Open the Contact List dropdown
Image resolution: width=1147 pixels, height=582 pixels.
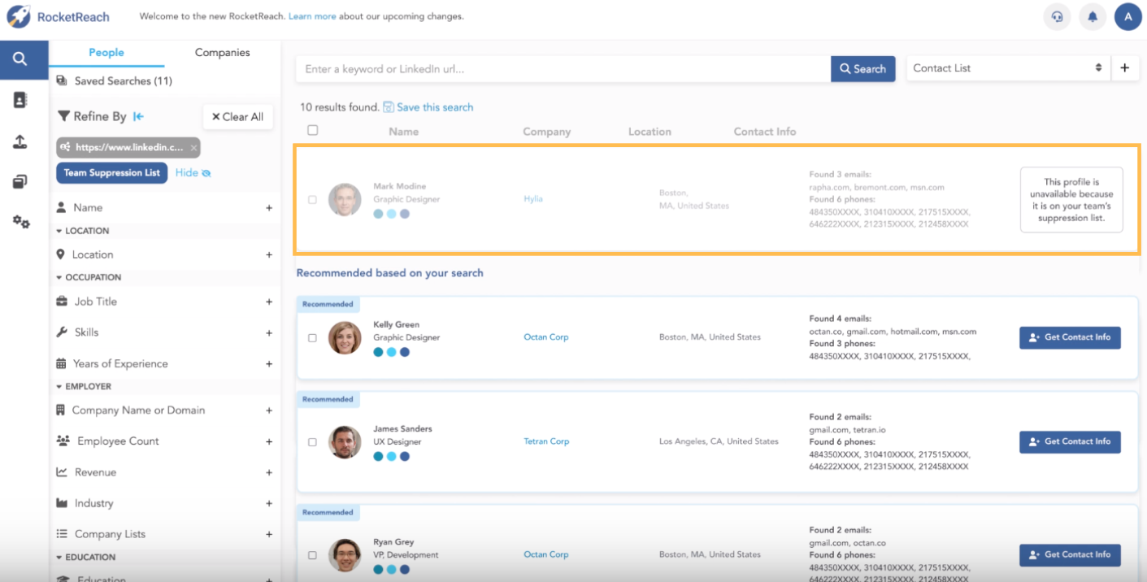1008,68
